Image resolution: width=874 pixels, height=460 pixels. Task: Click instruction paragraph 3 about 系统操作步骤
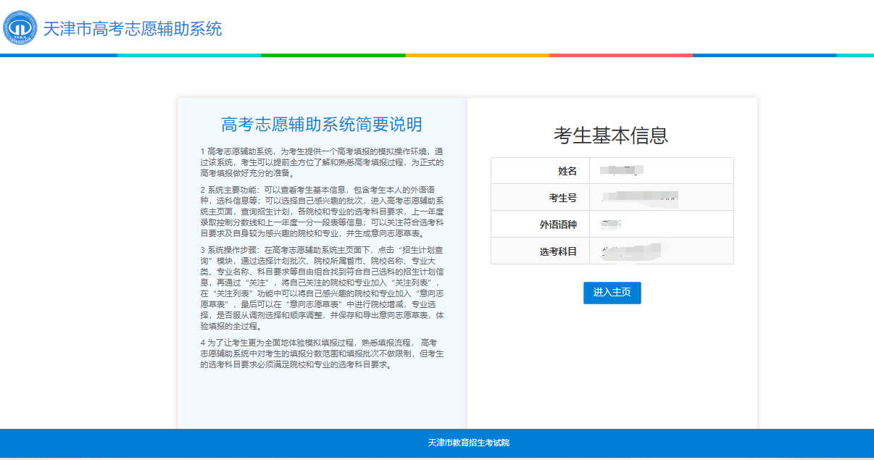(322, 288)
